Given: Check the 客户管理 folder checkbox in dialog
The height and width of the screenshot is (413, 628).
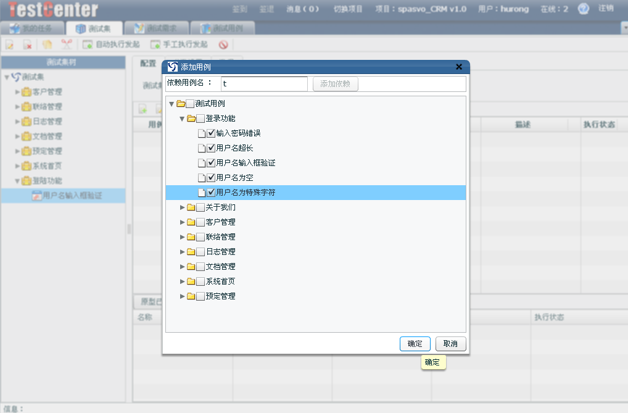Looking at the screenshot, I should pos(200,222).
